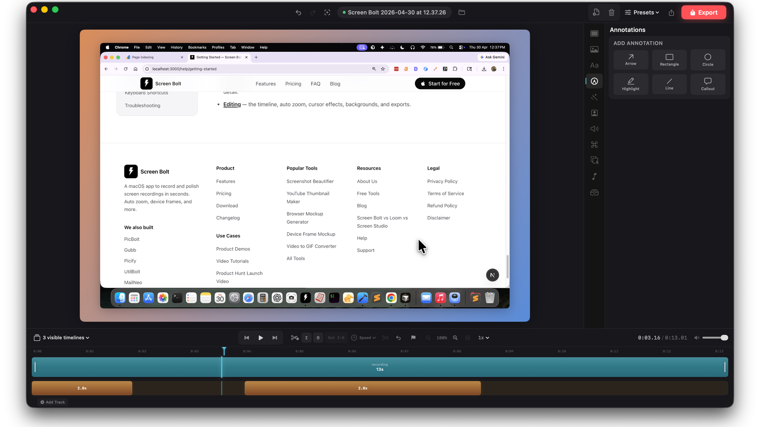The width and height of the screenshot is (760, 427).
Task: Click the recording title Screen Bolt 2026-04-30
Action: 394,13
